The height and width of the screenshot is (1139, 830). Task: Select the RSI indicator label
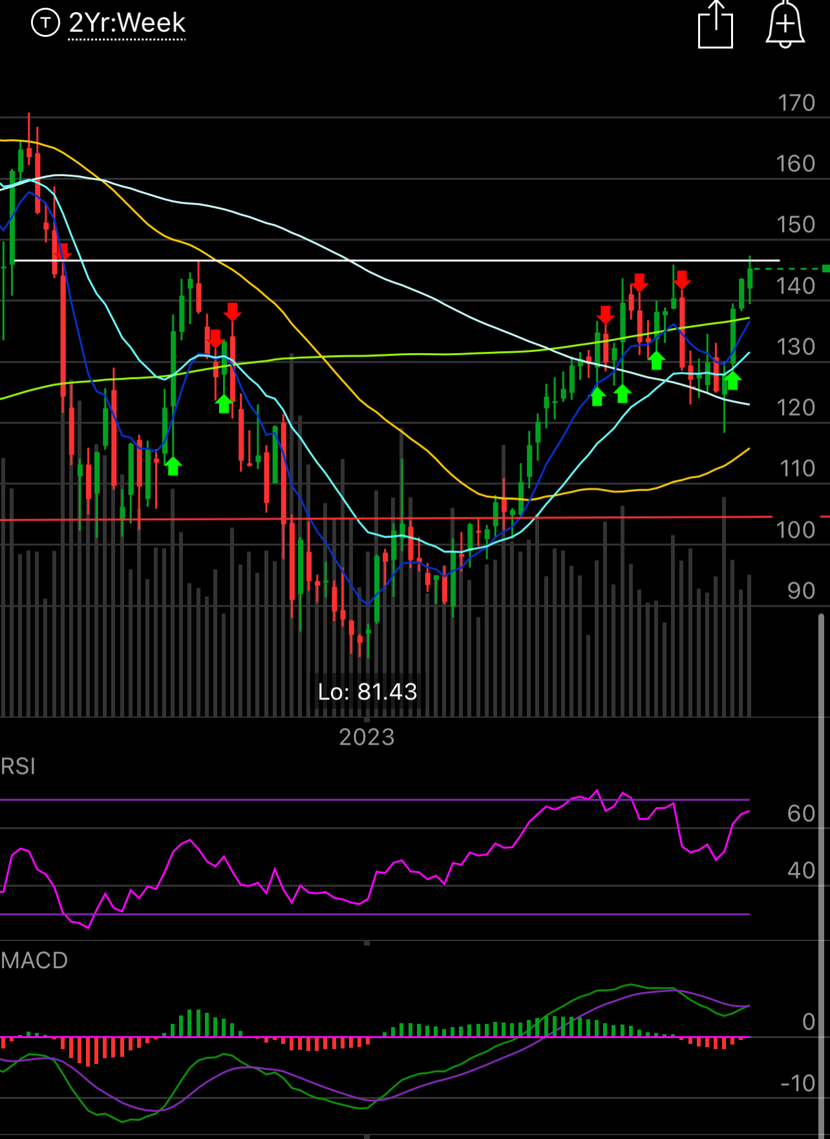[x=18, y=766]
